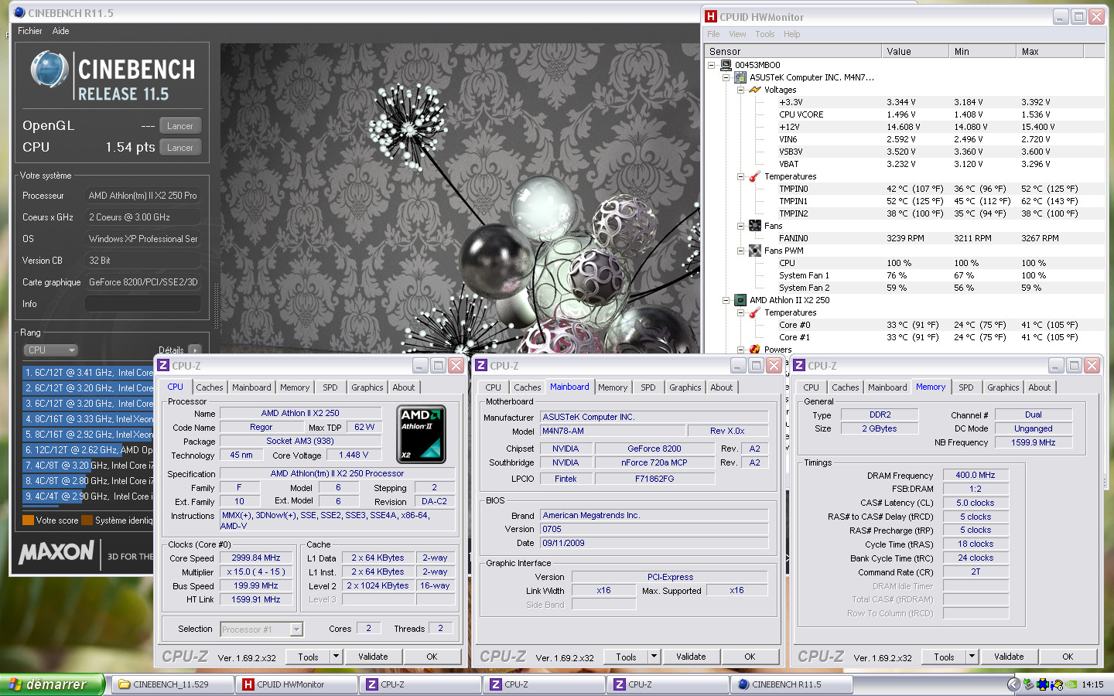
Task: Click the AMD Athlon II X2 logo in CPU-Z
Action: pos(421,434)
